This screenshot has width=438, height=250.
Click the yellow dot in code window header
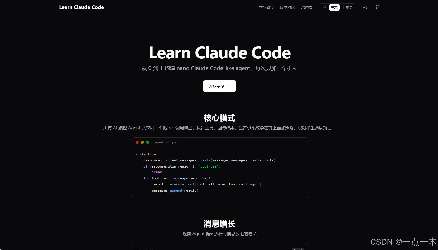tap(142, 142)
